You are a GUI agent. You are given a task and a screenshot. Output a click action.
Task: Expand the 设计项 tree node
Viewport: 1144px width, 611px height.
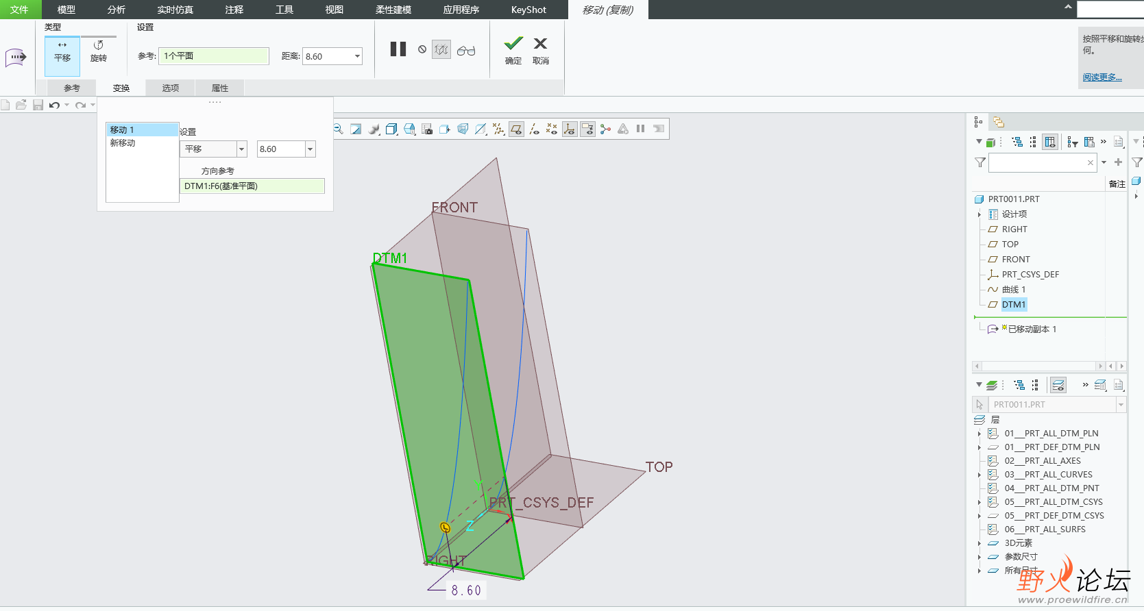pos(979,214)
